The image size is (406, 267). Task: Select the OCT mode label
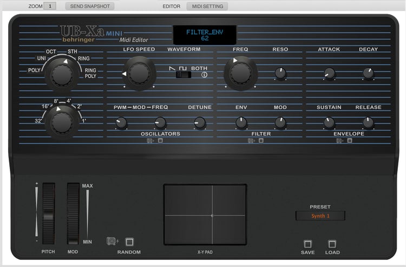pyautogui.click(x=51, y=51)
